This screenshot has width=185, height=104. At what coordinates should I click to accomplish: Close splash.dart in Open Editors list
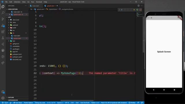10,14
